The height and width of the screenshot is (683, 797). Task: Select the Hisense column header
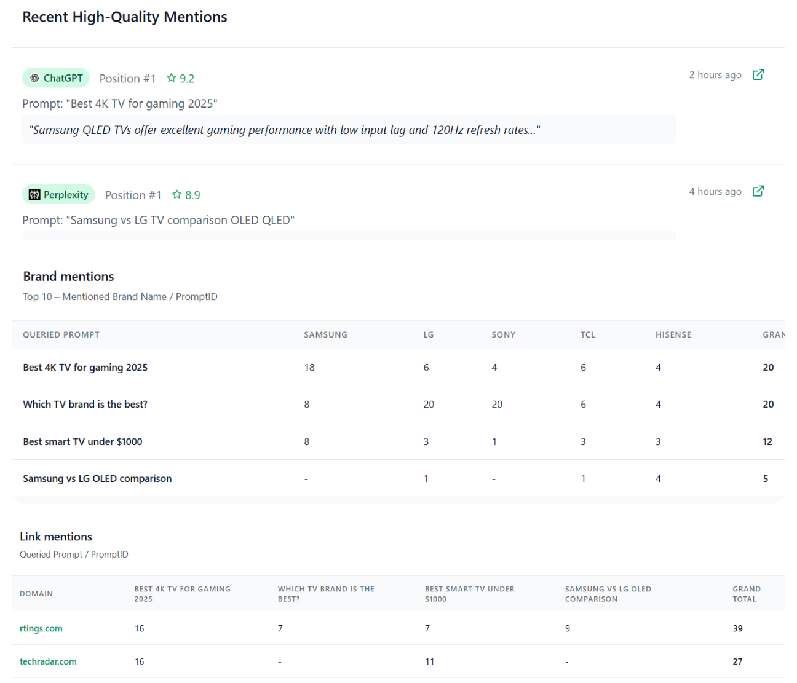673,334
